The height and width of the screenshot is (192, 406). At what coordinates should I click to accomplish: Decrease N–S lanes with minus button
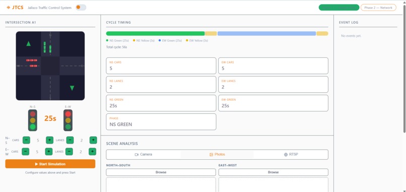pyautogui.click(x=70, y=140)
